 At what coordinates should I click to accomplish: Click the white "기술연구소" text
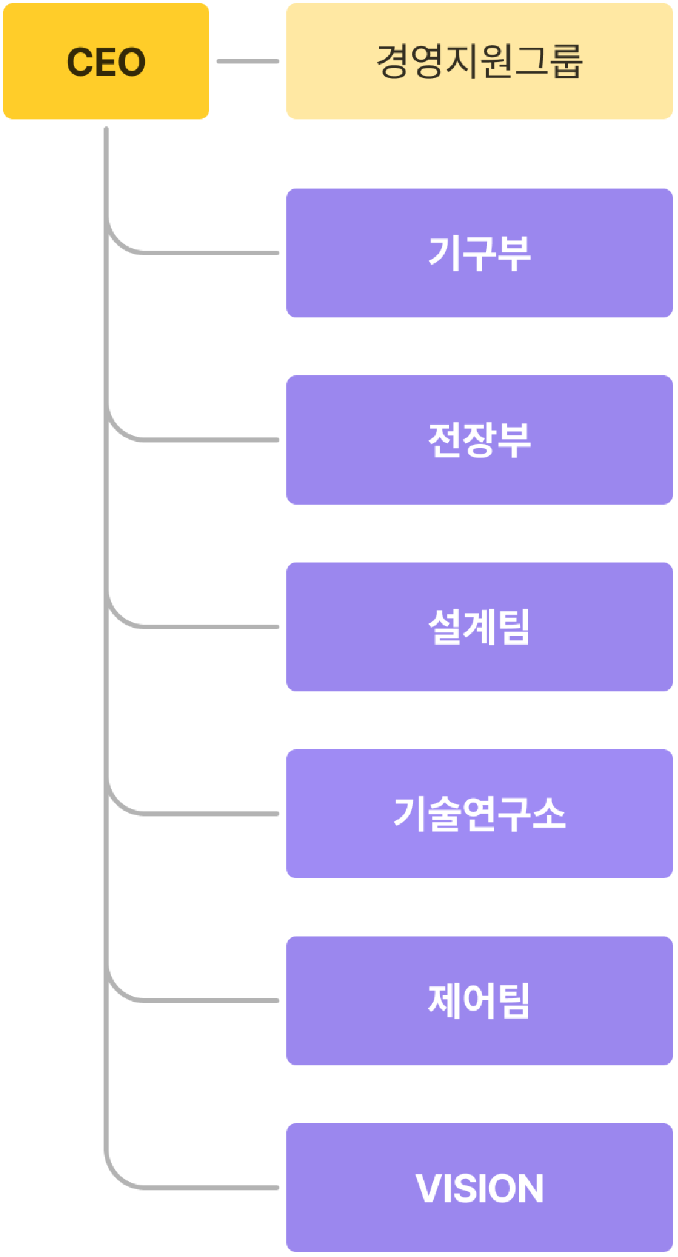tap(479, 814)
